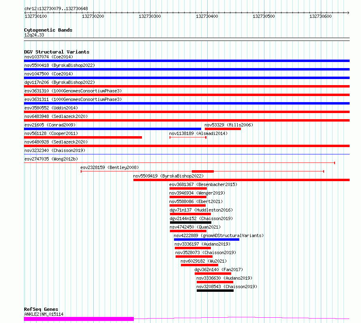Select nsv3232340 (Chaisson2019) label
This screenshot has height=323, width=361.
point(55,150)
